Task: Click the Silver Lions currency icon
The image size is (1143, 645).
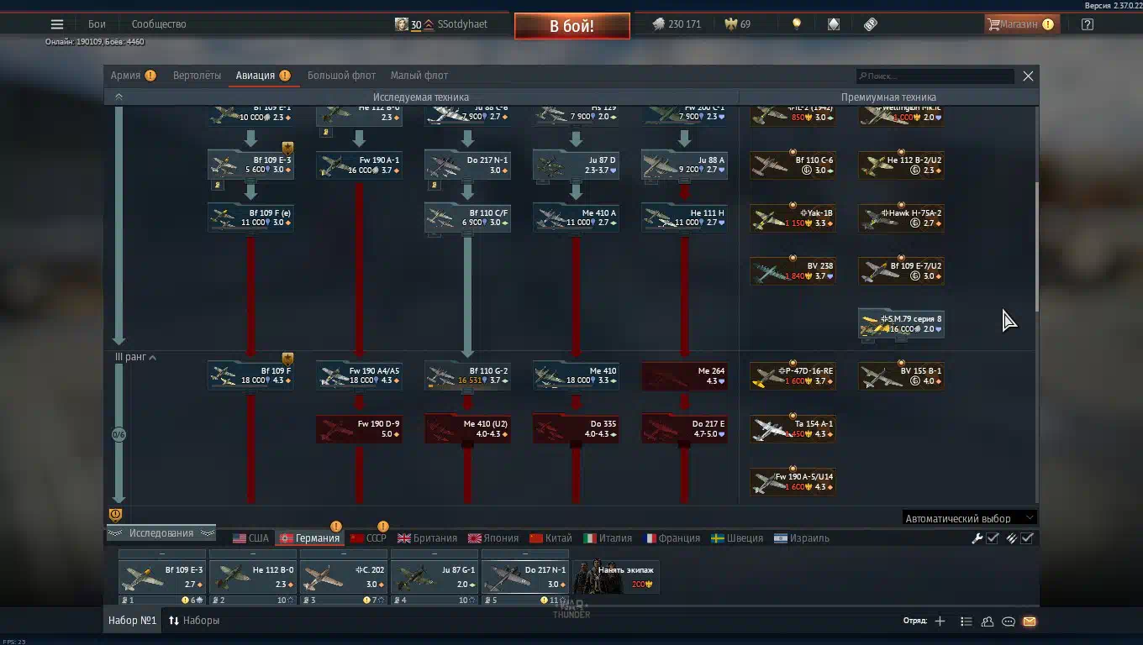Action: pos(658,24)
